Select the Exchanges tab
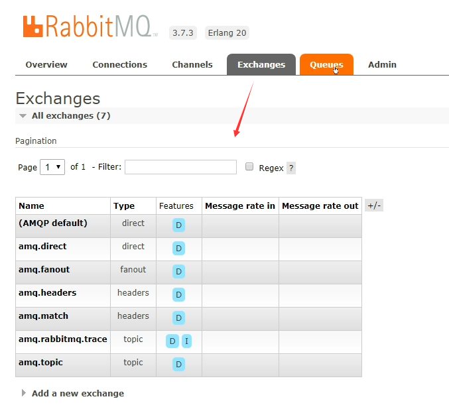Image resolution: width=449 pixels, height=409 pixels. point(261,65)
